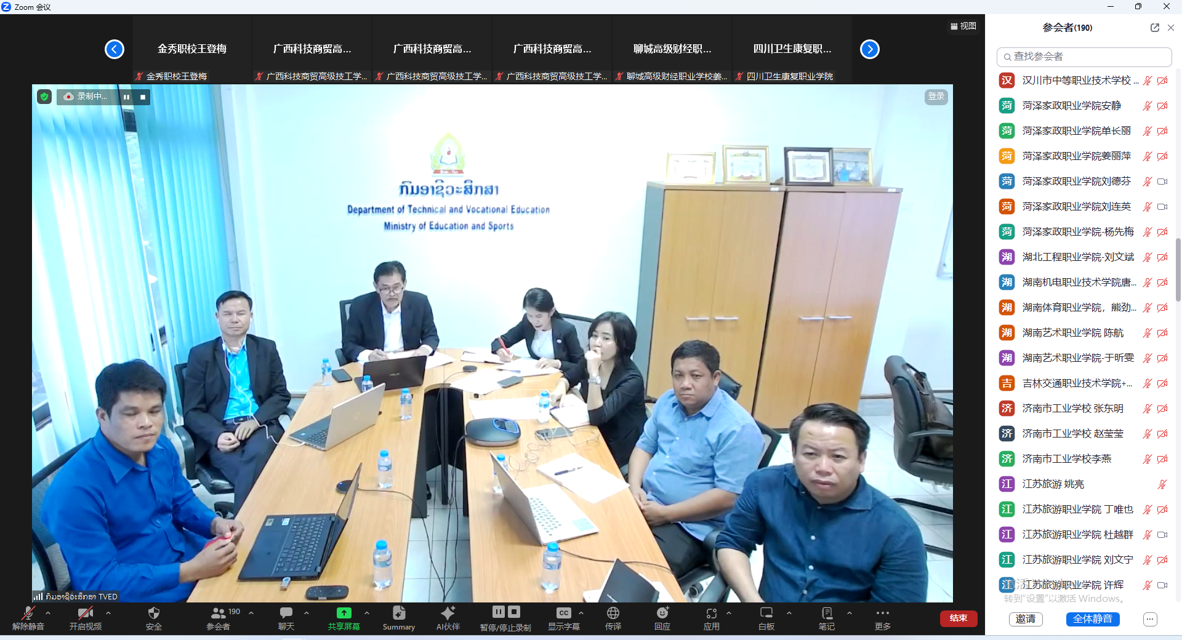This screenshot has height=640, width=1182.
Task: Open the Reactions smiley icon
Action: [x=662, y=614]
